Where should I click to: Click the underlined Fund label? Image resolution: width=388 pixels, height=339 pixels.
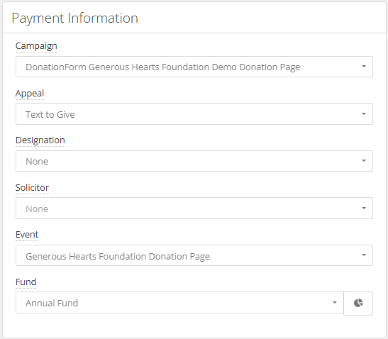(x=26, y=282)
